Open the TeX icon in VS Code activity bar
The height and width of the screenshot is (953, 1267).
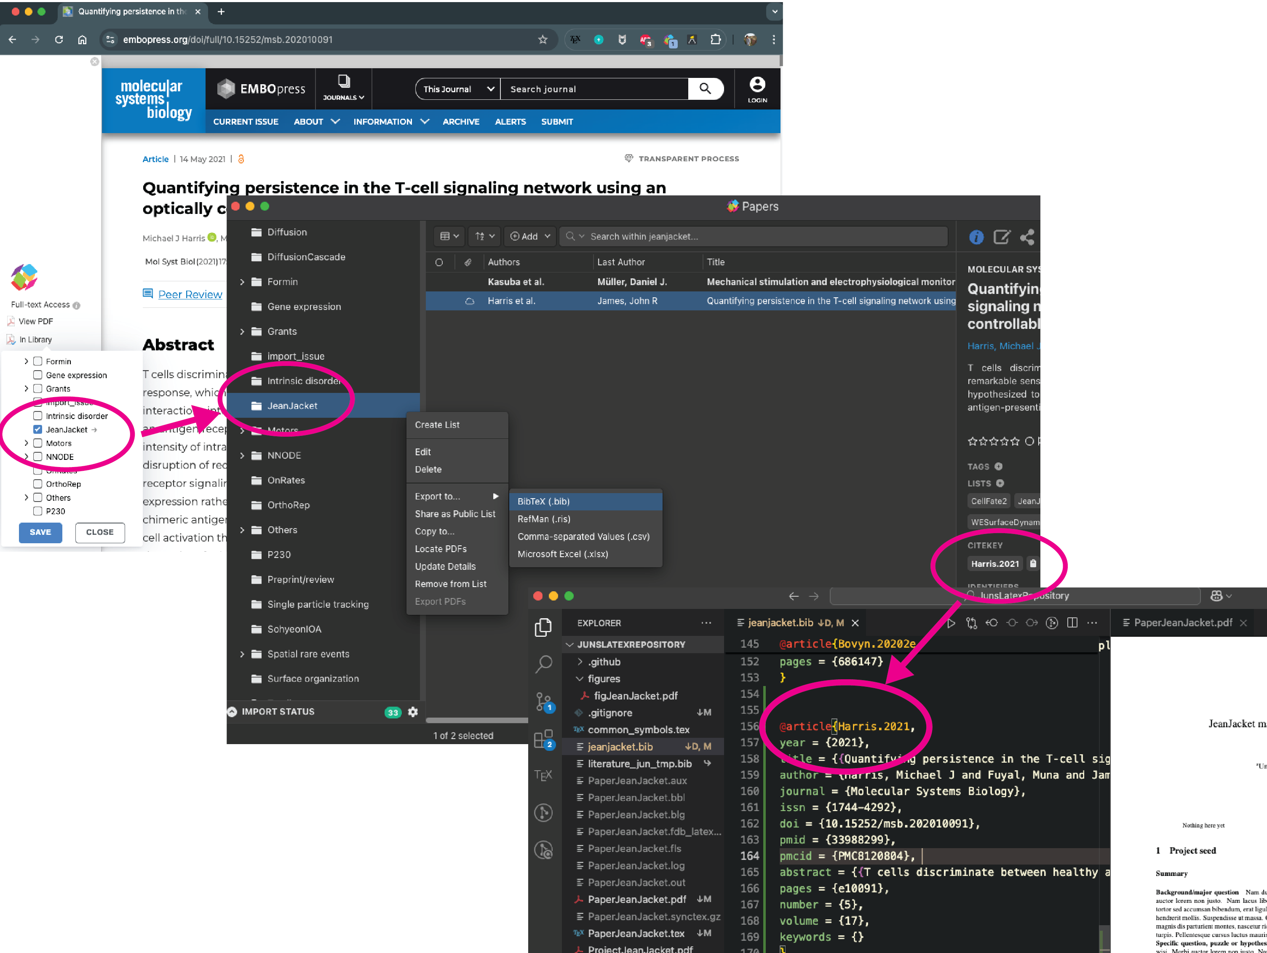543,775
